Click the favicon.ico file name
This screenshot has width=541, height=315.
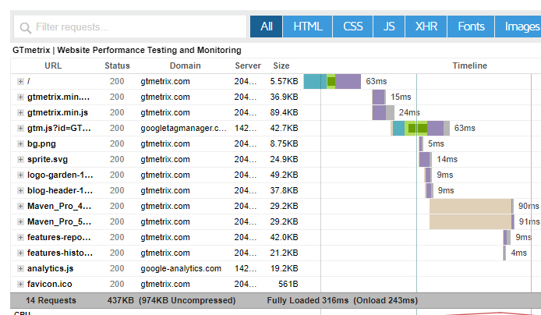(50, 284)
